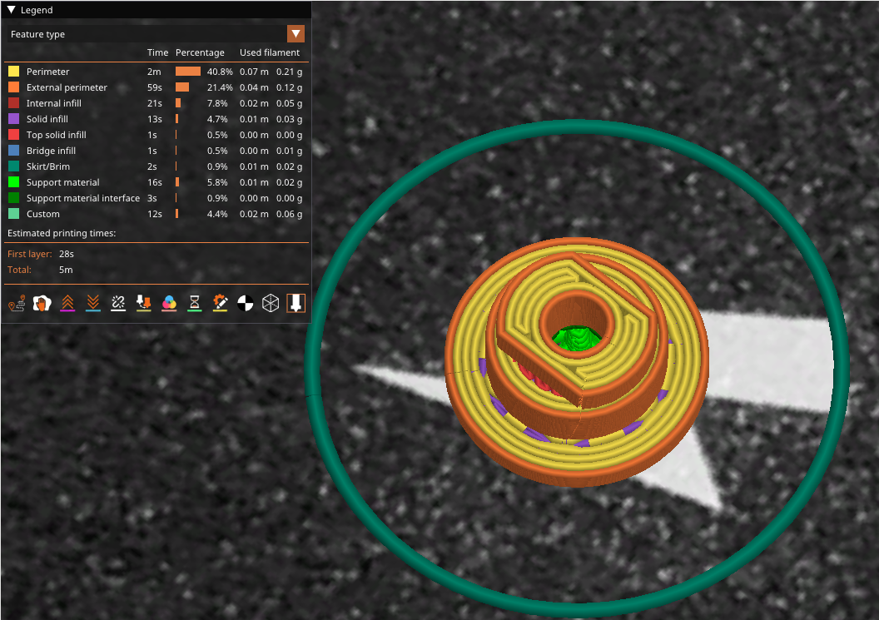Click the Support material legend row
The height and width of the screenshot is (620, 879).
(x=156, y=182)
